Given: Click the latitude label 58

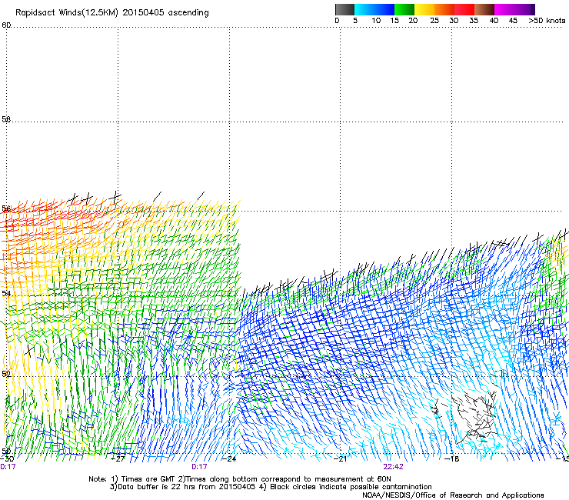Looking at the screenshot, I should point(6,119).
